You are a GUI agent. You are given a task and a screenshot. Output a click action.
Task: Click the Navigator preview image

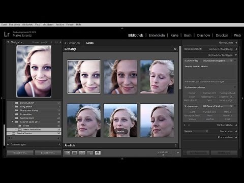tap(34, 71)
